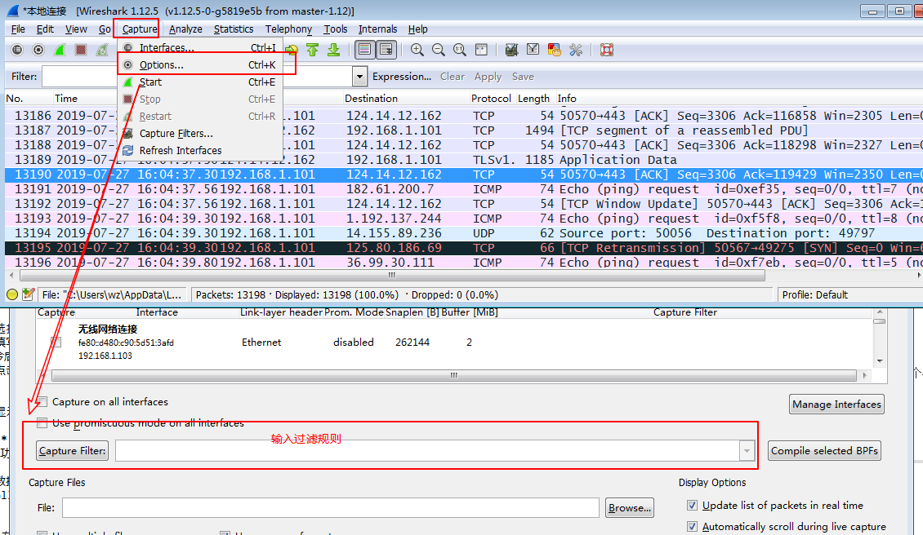Open the Help menu
923x535 pixels.
418,29
